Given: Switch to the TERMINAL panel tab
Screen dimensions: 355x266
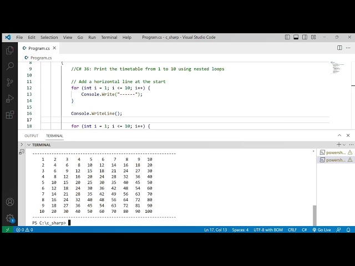Looking at the screenshot, I should coord(54,136).
